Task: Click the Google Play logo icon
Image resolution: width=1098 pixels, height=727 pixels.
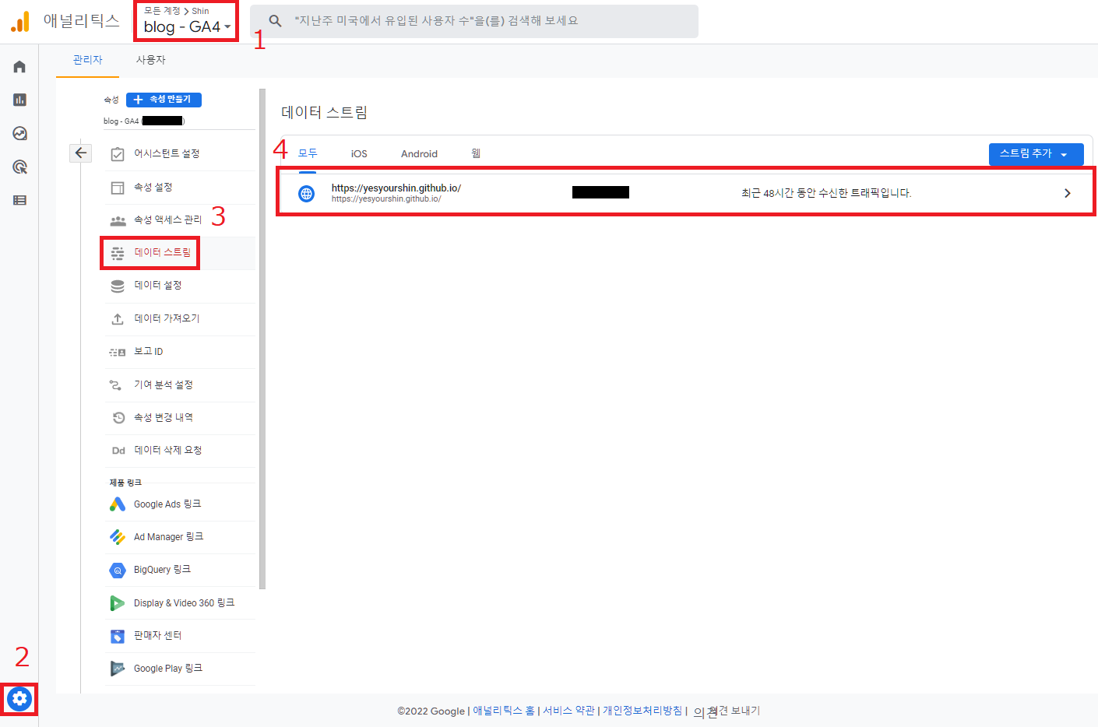Action: (x=118, y=669)
